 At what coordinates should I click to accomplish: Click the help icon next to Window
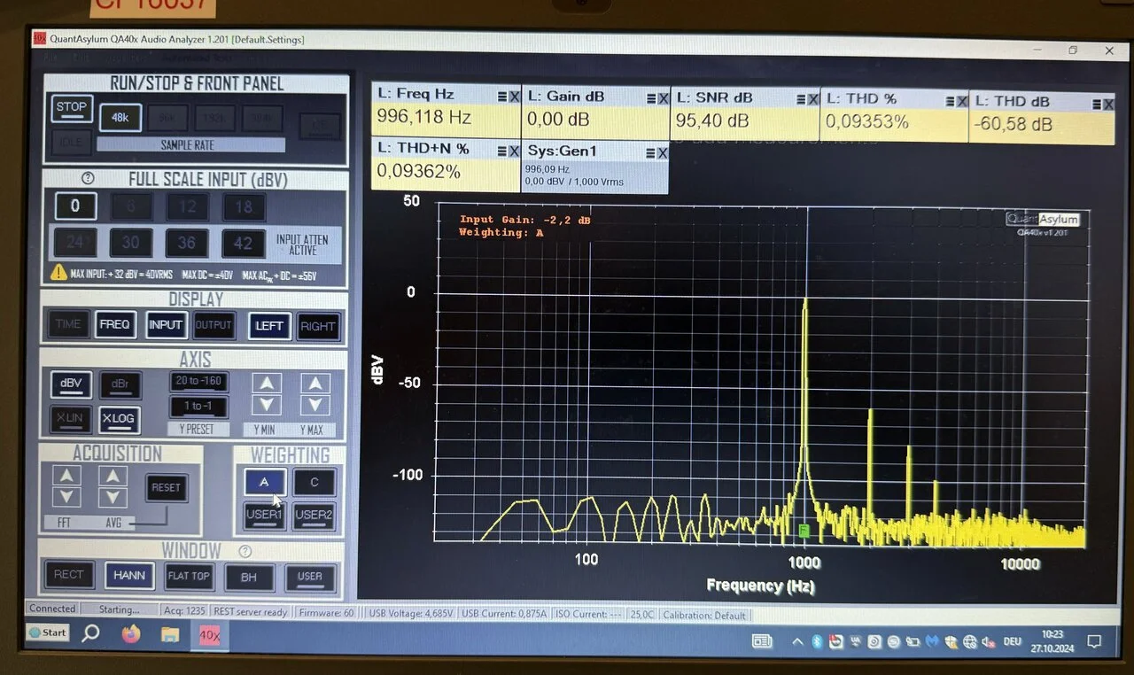pyautogui.click(x=245, y=551)
